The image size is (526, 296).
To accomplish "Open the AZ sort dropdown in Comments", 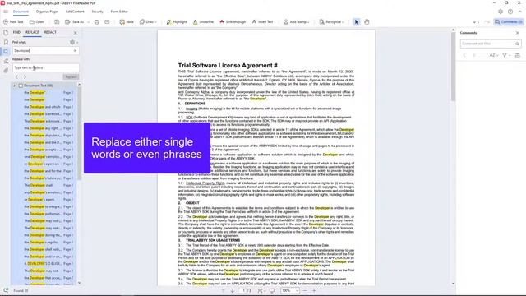I will pos(494,55).
